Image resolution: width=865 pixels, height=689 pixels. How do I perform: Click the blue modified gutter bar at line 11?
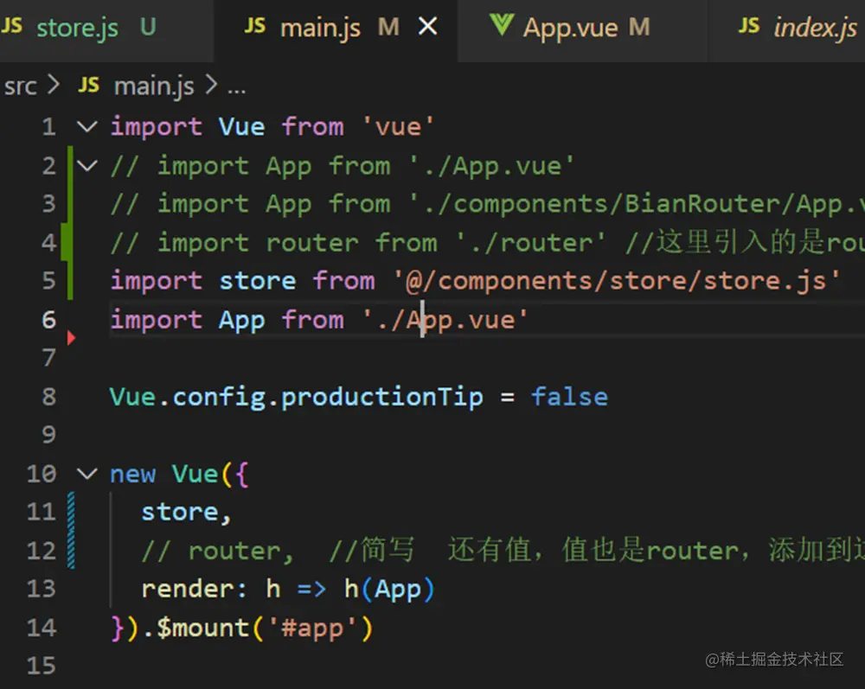click(71, 512)
